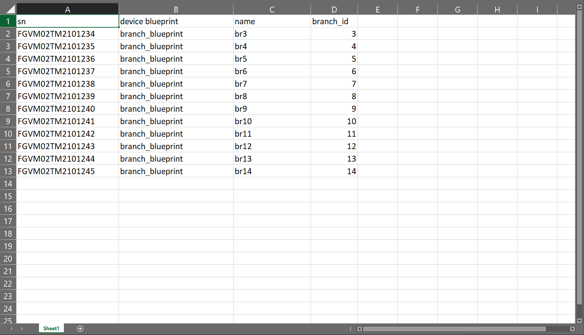
Task: Click the ellipsis beside the horizontal scrollbar
Action: point(350,328)
